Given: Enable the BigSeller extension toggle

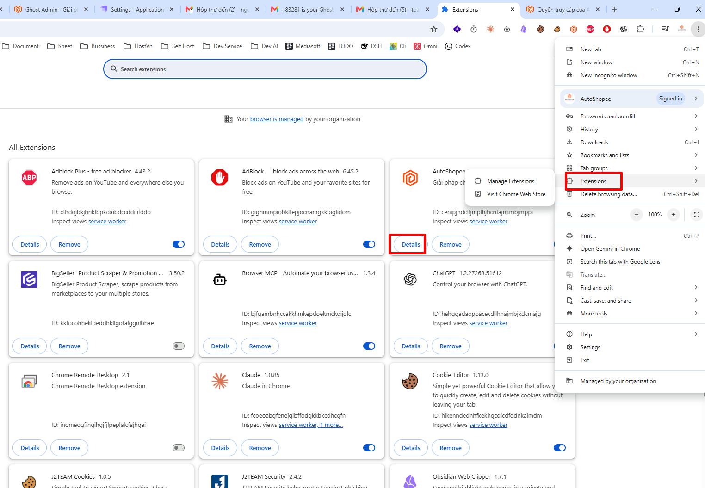Looking at the screenshot, I should (179, 346).
